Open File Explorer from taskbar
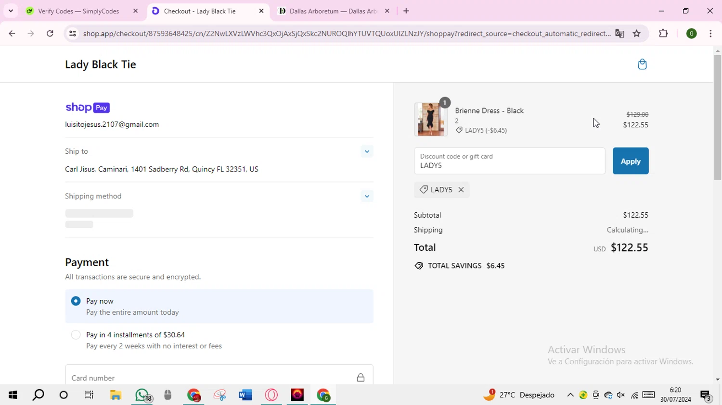The image size is (722, 405). coord(116,395)
